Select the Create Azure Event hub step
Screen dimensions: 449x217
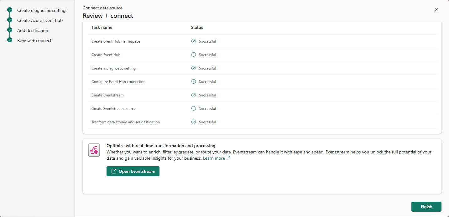(40, 20)
